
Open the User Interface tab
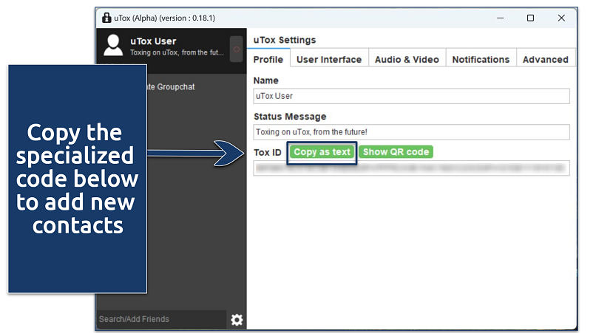click(329, 59)
